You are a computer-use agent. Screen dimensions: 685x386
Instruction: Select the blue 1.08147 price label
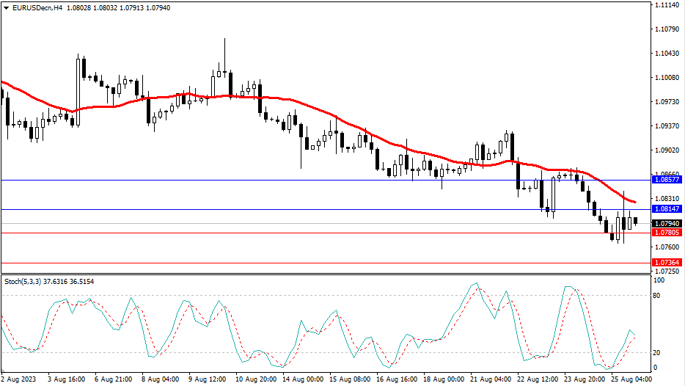click(666, 210)
